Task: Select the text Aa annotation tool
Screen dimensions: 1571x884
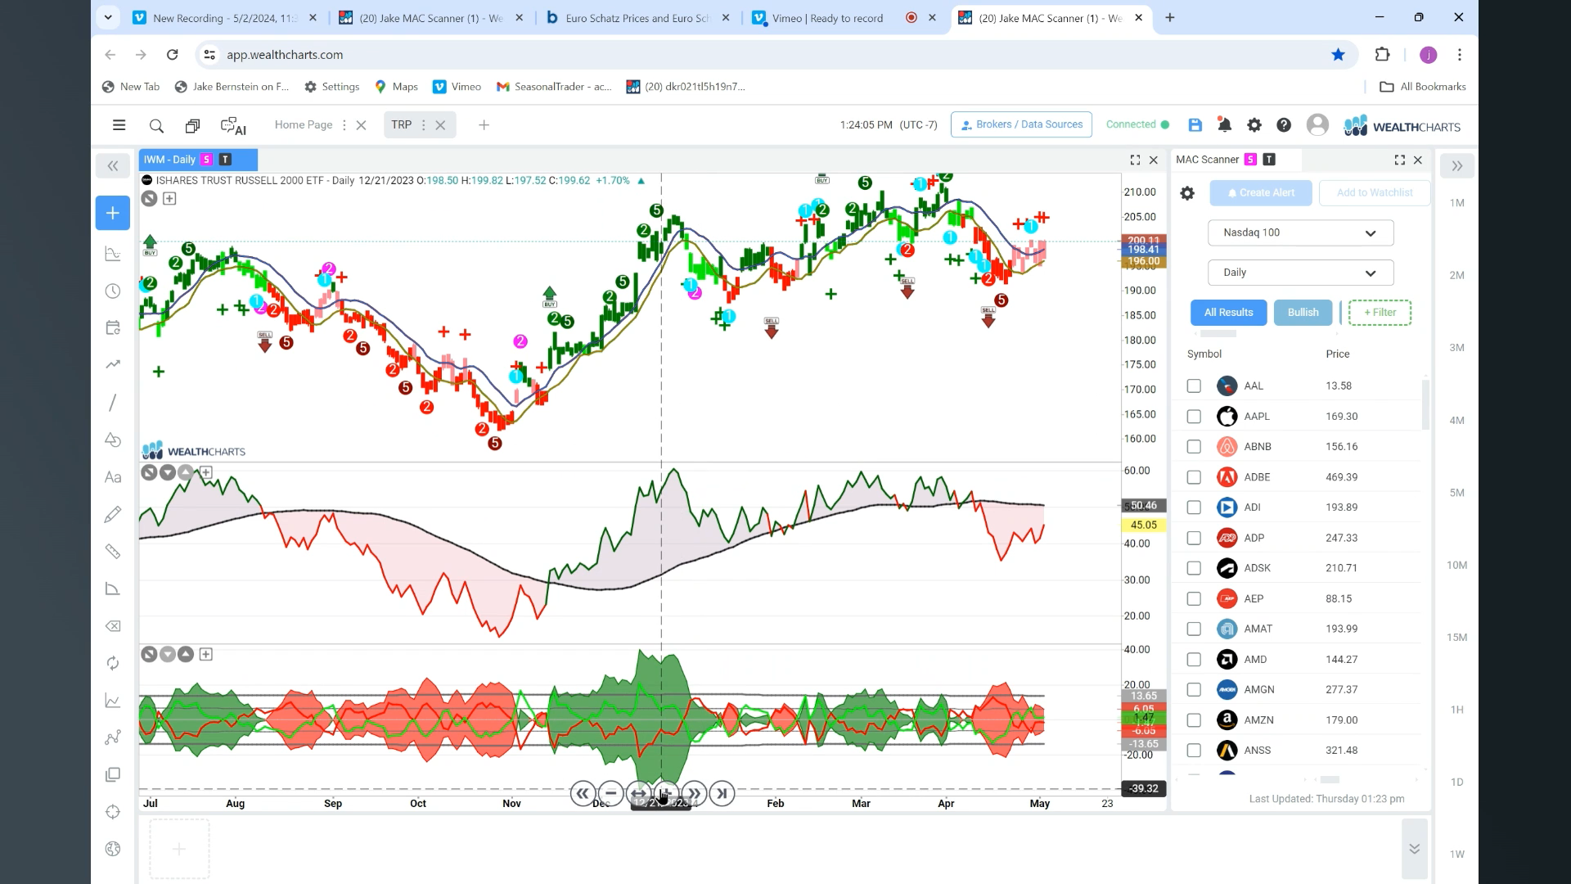Action: pos(113,477)
